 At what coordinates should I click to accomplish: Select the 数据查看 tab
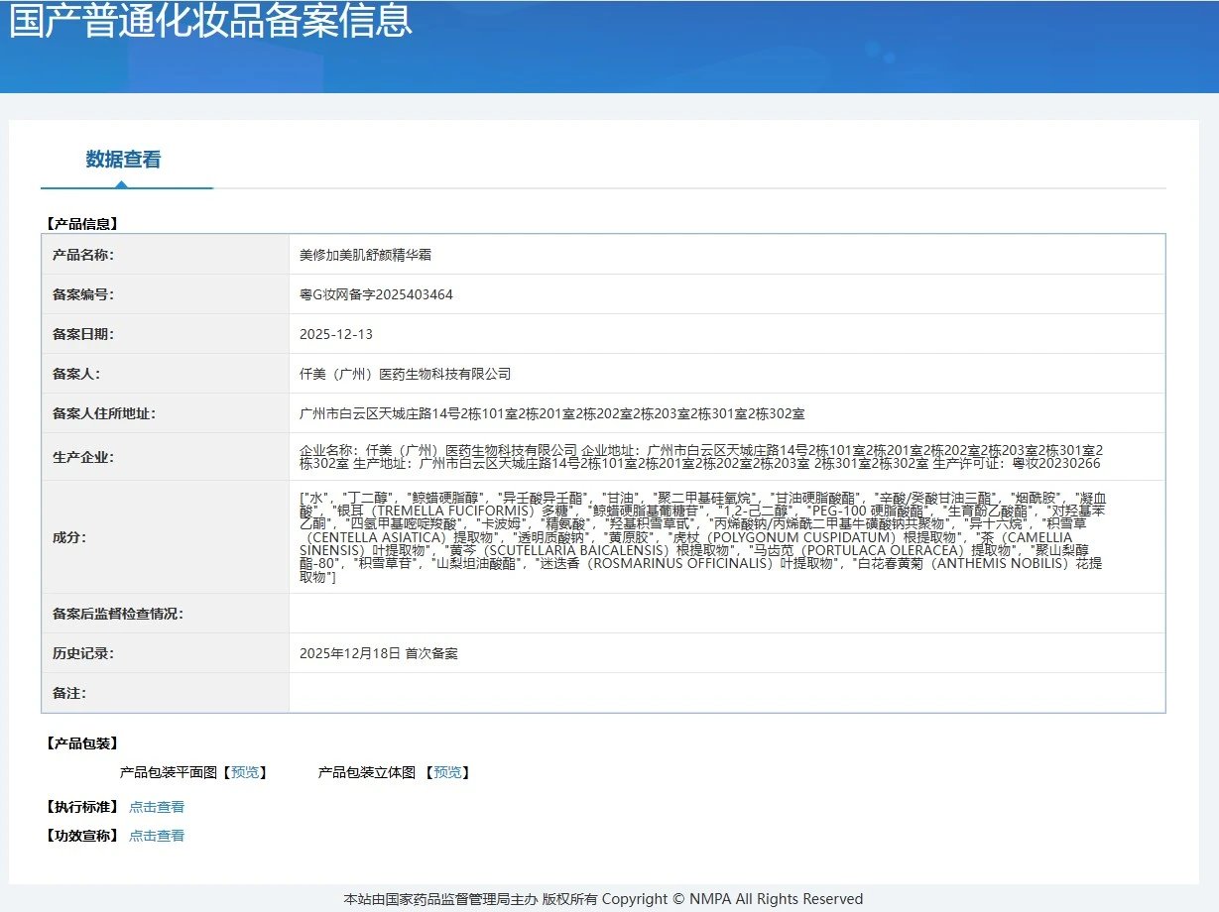[x=123, y=160]
